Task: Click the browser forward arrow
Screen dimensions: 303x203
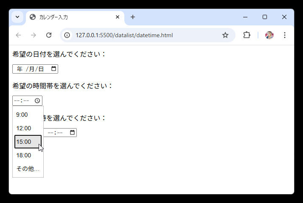Action: (34, 35)
